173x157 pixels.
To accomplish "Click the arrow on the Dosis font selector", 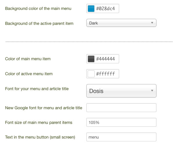I will point(152,90).
